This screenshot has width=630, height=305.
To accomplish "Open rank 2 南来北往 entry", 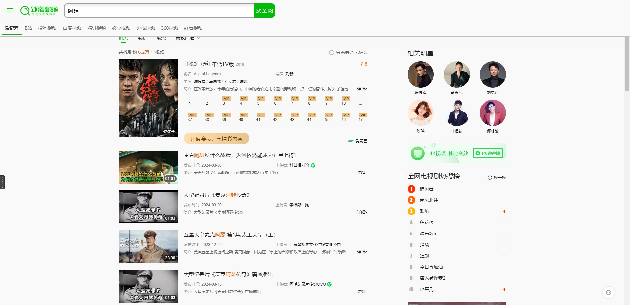I will click(429, 200).
